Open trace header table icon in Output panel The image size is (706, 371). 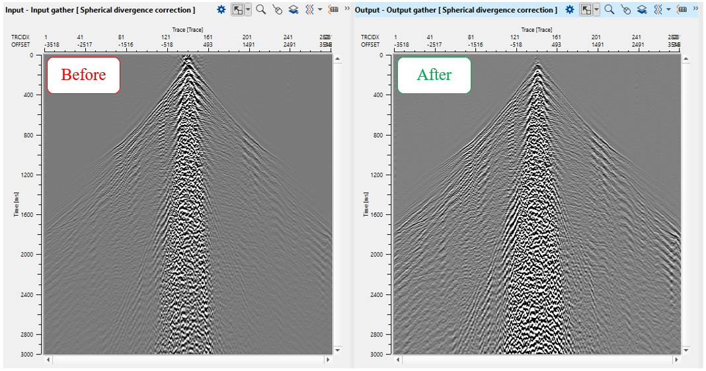pos(682,10)
